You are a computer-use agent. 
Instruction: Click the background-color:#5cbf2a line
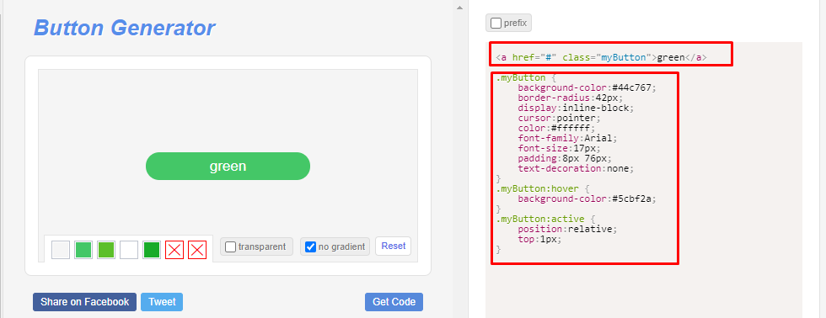click(x=587, y=199)
